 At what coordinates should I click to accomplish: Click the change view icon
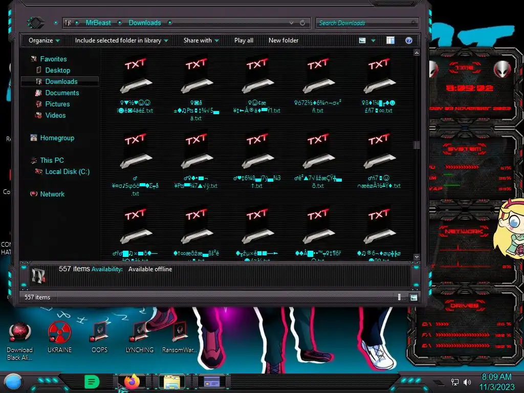(362, 40)
